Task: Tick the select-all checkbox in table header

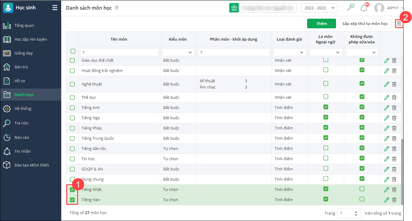Action: [x=73, y=51]
